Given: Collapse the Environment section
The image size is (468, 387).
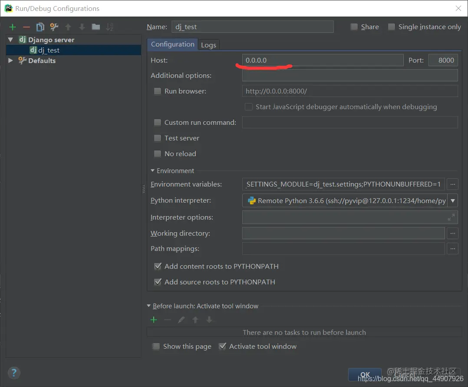Looking at the screenshot, I should click(152, 170).
